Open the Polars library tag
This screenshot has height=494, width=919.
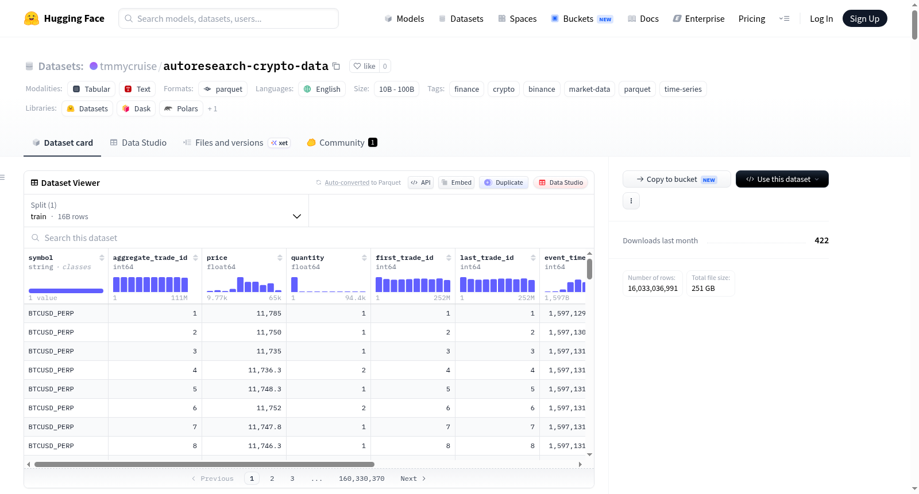click(181, 108)
